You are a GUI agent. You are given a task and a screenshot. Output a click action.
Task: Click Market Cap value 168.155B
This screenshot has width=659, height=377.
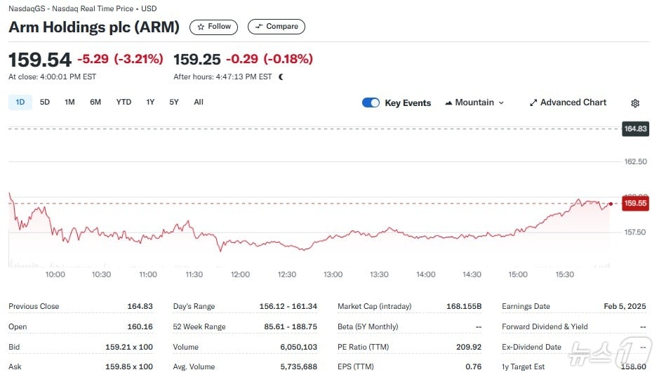pyautogui.click(x=464, y=306)
